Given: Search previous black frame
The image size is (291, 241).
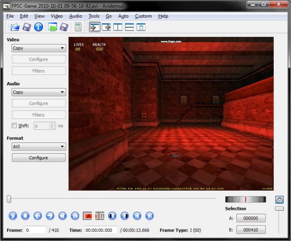Looking at the screenshot, I should pos(112,216).
